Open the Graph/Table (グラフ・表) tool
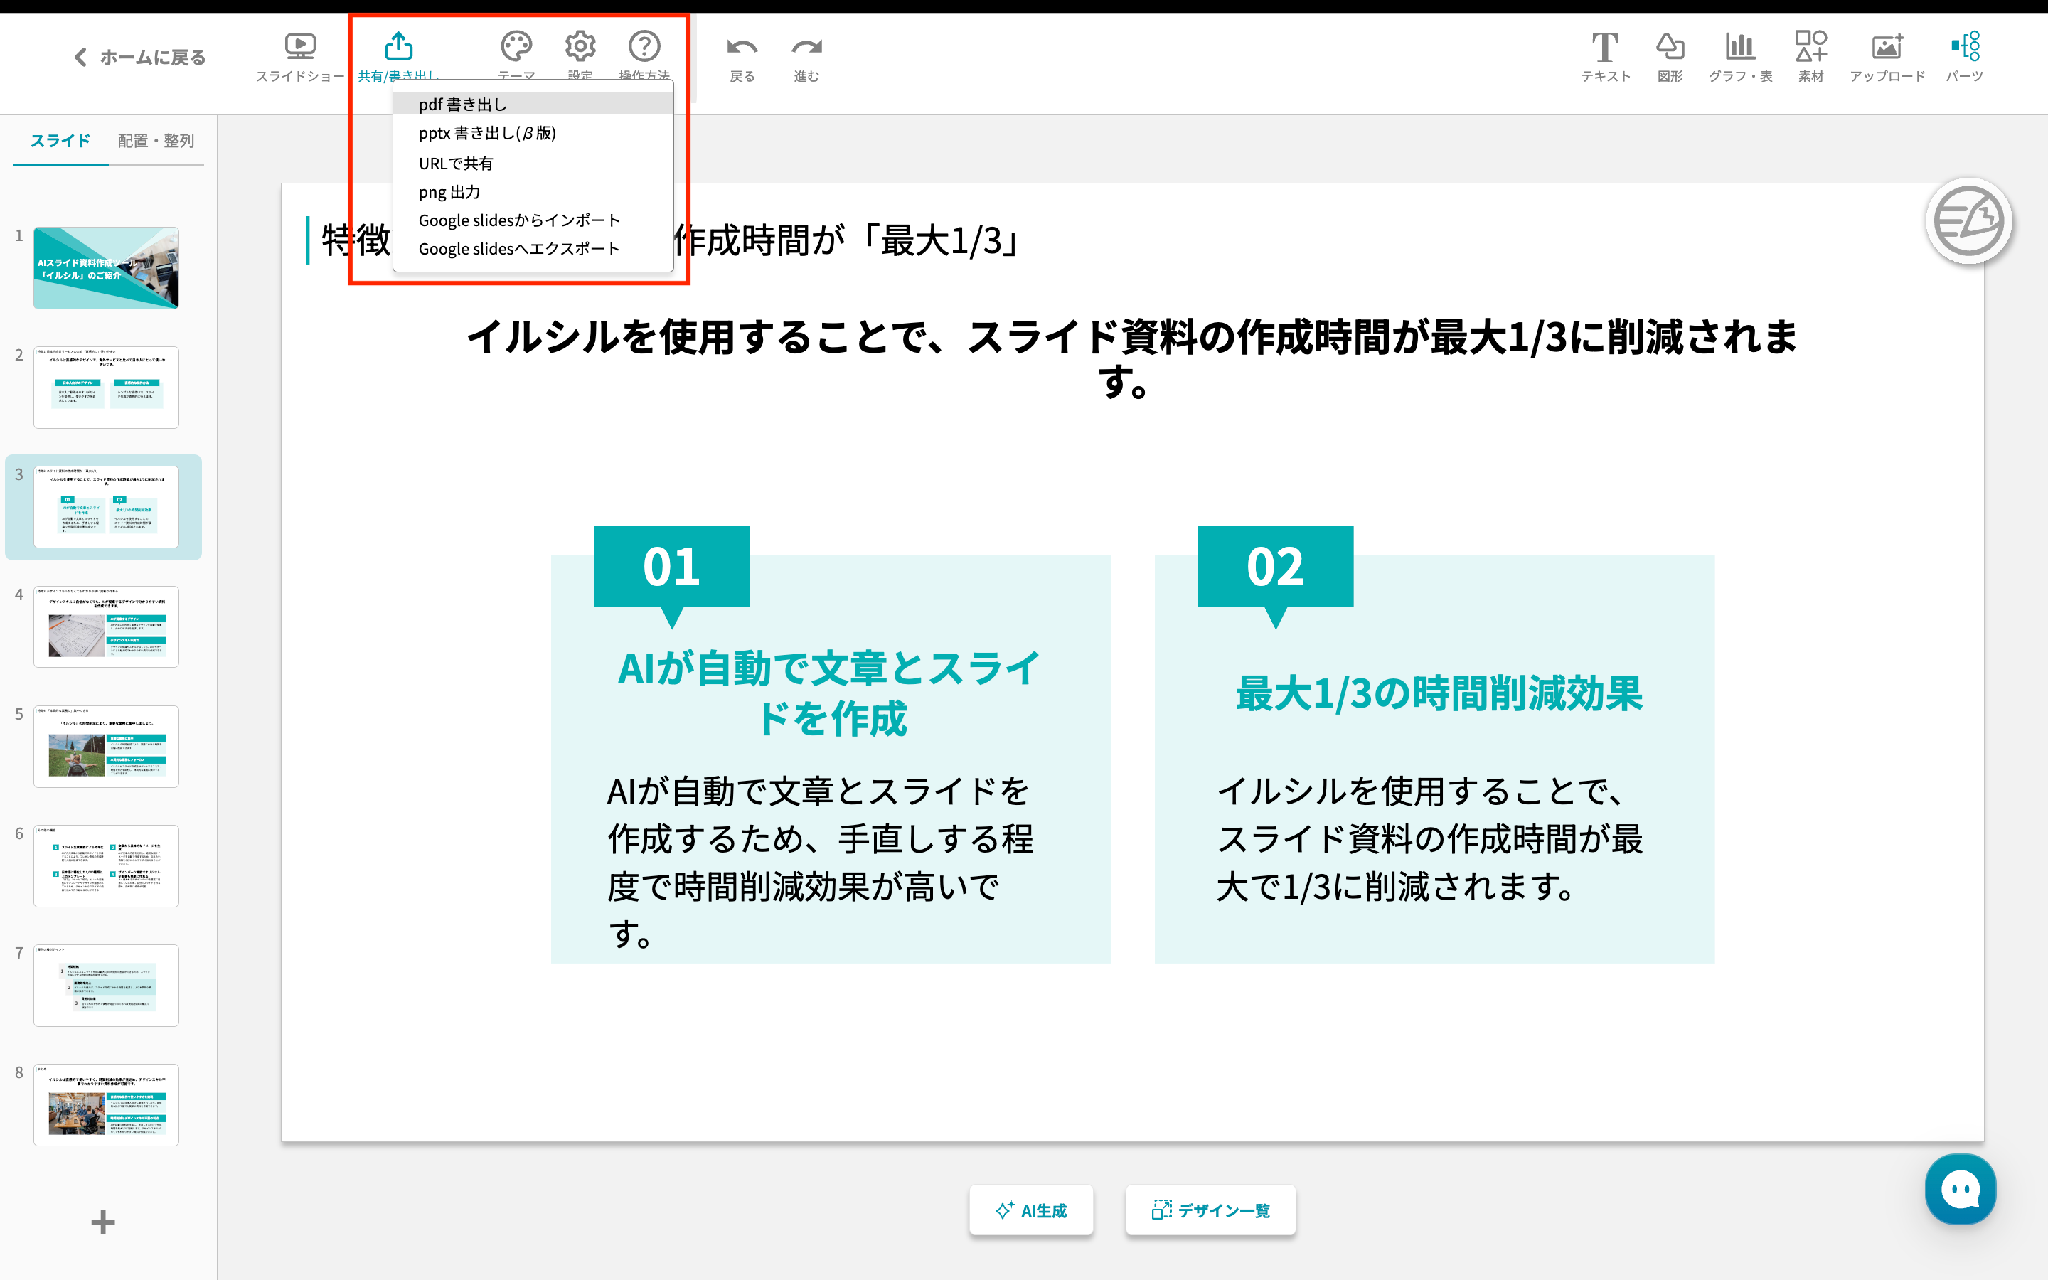The height and width of the screenshot is (1280, 2048). pyautogui.click(x=1740, y=48)
